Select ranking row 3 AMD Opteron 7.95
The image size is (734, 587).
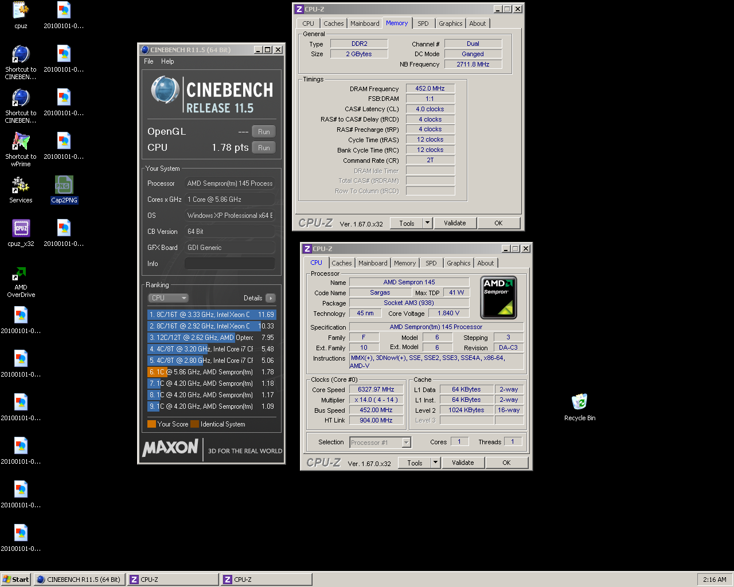coord(212,338)
